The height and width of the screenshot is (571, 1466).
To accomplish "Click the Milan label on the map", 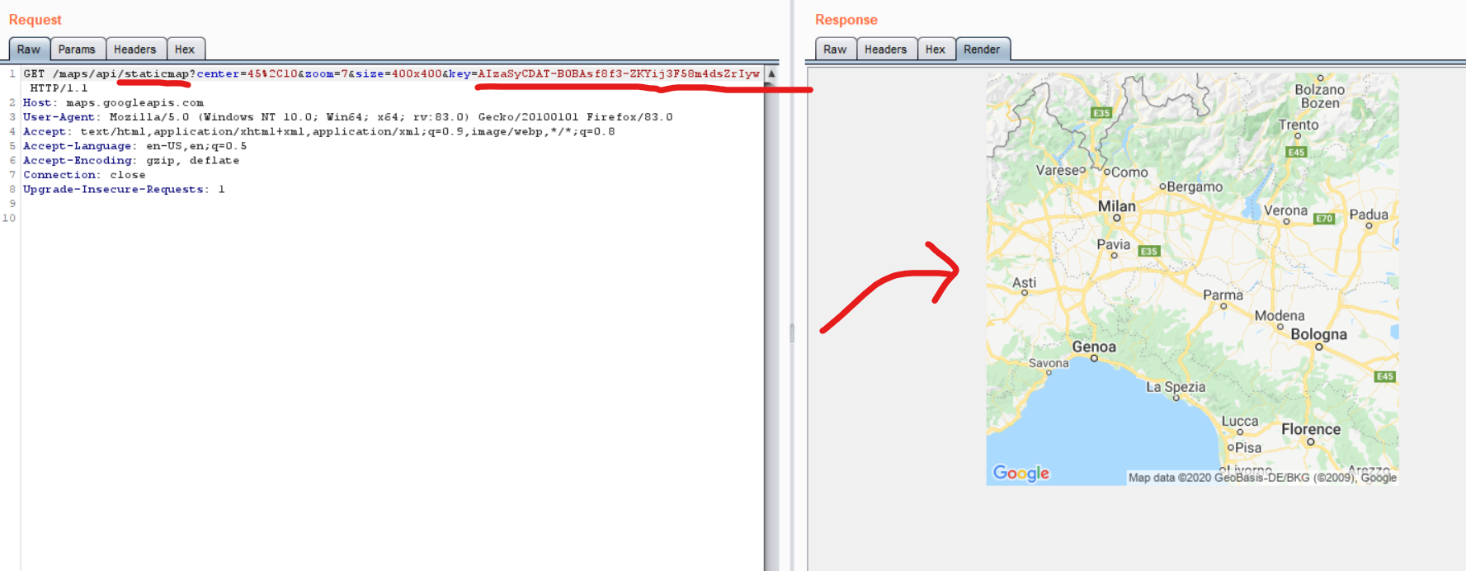I will click(x=1116, y=206).
